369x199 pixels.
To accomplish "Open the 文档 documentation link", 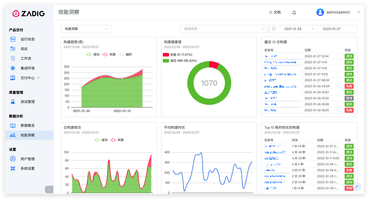I will 275,12.
